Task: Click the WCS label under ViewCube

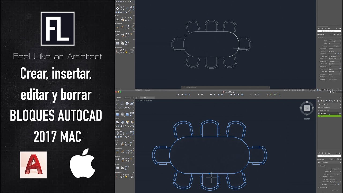Action: [x=307, y=119]
